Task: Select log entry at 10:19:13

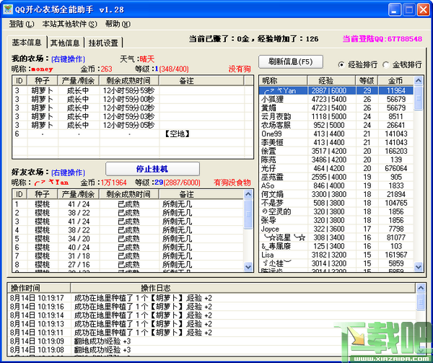Action: coord(211,324)
